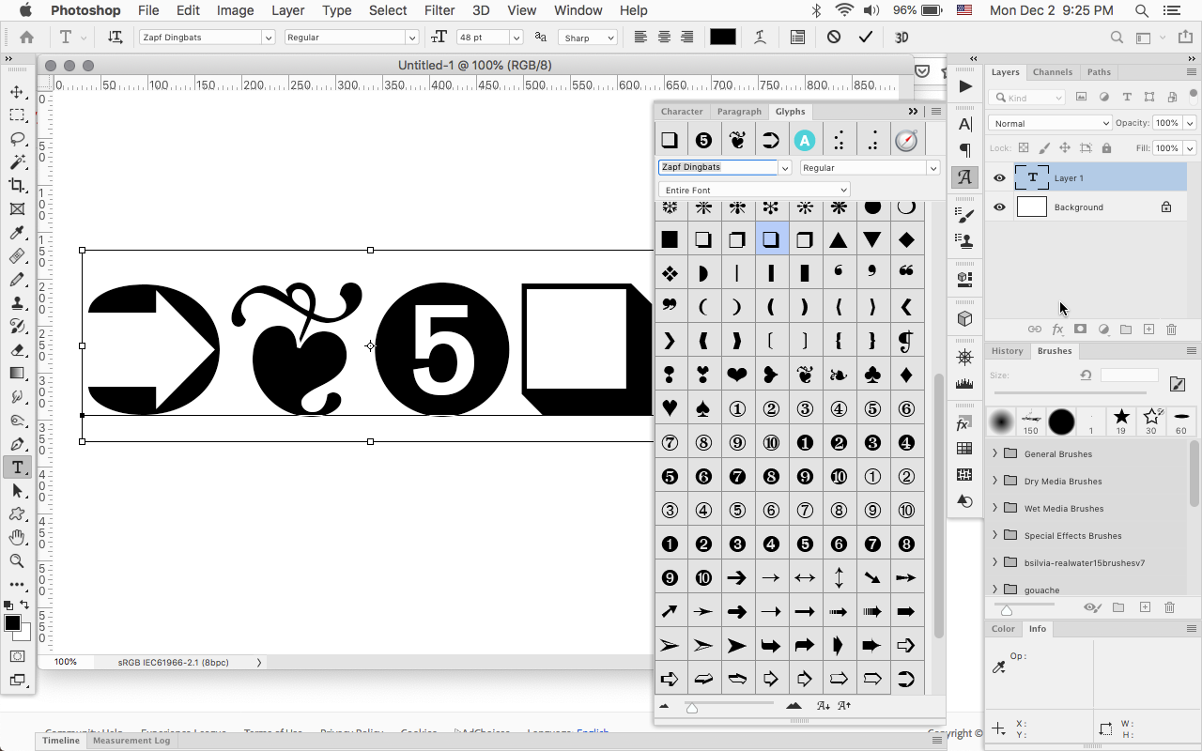This screenshot has height=751, width=1202.
Task: Open Spotlight search in the macOS menu bar
Action: point(1142,10)
